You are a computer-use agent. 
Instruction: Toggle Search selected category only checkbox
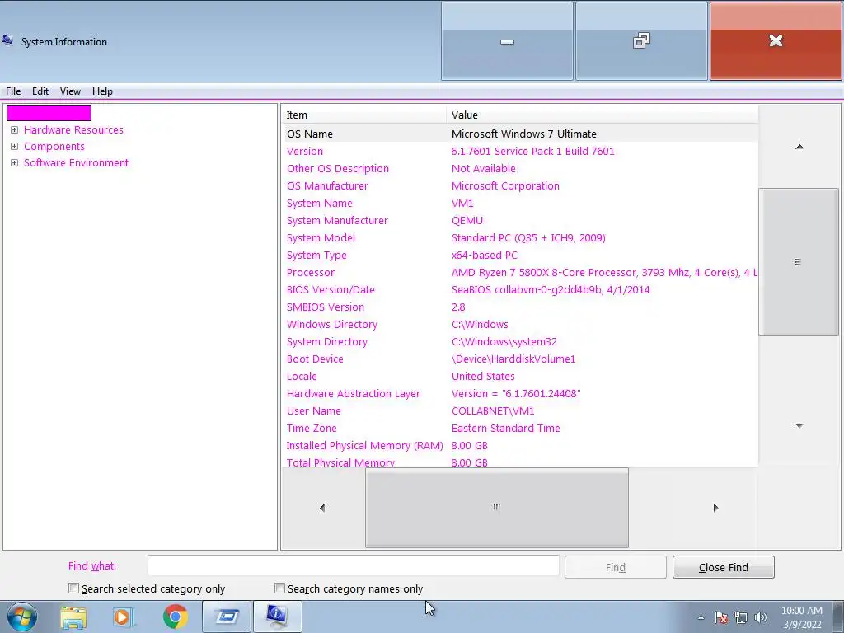73,588
